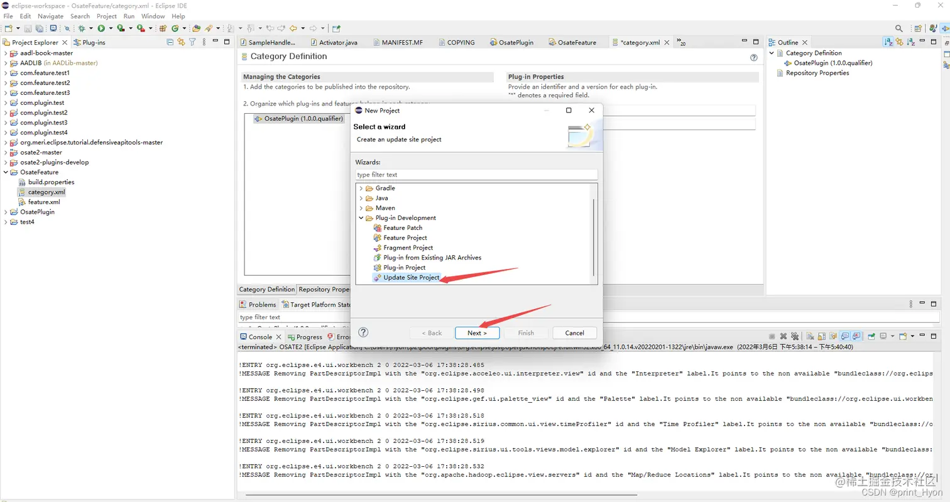Open the New wizard dropdown arrow

point(18,28)
